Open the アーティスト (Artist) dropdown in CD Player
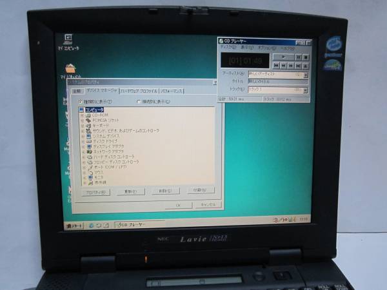 (306, 75)
